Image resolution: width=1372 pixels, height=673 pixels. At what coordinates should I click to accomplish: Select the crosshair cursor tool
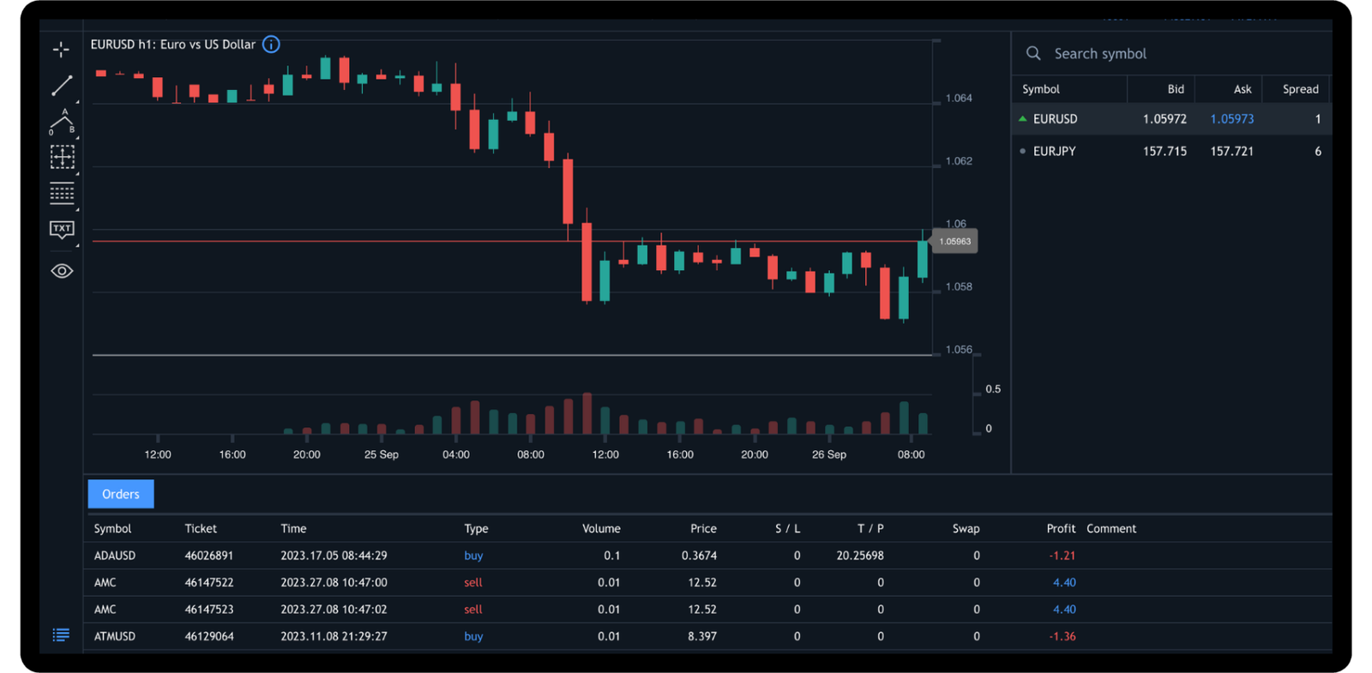(61, 50)
